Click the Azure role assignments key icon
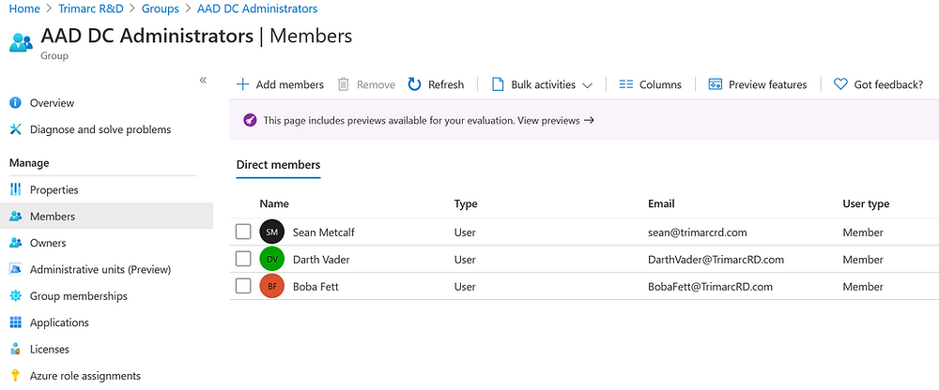The width and height of the screenshot is (939, 390). coord(16,376)
